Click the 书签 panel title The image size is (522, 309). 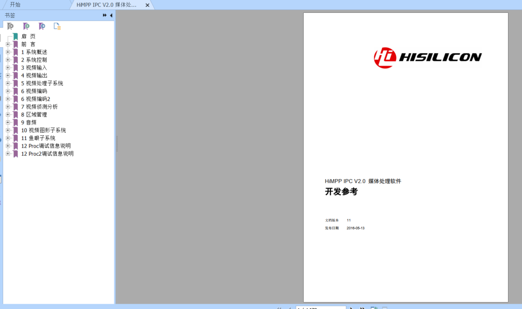10,15
